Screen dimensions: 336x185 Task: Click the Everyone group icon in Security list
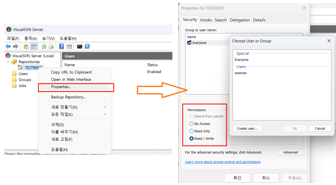189,43
